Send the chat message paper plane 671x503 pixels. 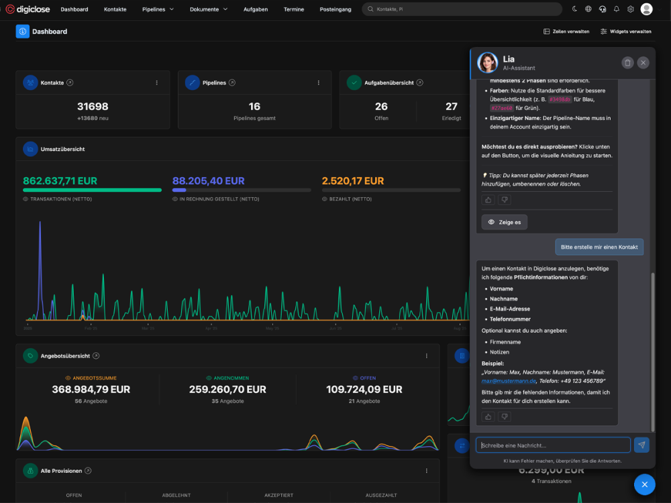[x=641, y=445]
